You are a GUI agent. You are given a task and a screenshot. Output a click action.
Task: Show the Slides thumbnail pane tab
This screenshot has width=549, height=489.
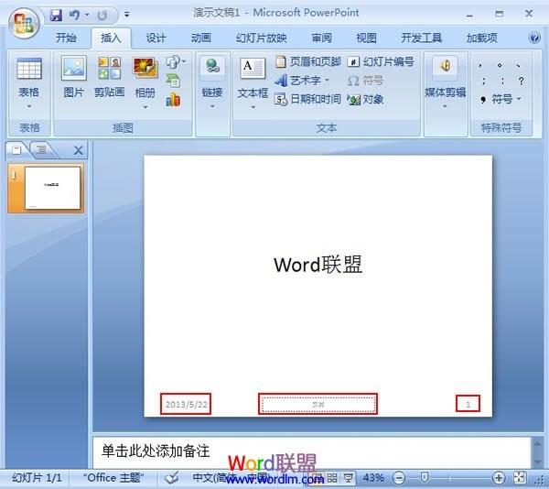(16, 150)
